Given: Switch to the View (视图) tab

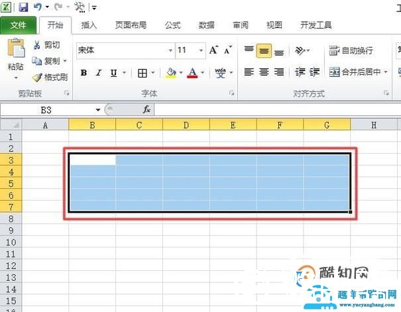Looking at the screenshot, I should pyautogui.click(x=274, y=25).
